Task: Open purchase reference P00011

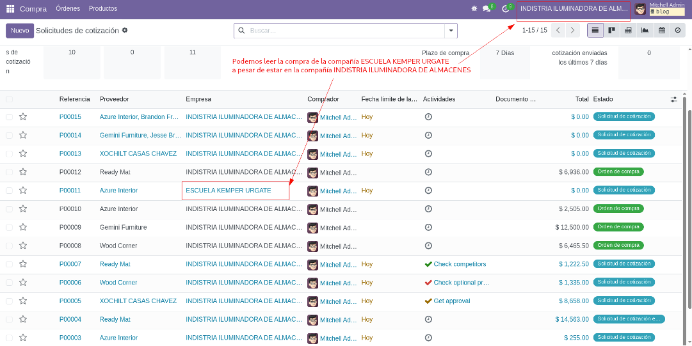Action: point(70,191)
